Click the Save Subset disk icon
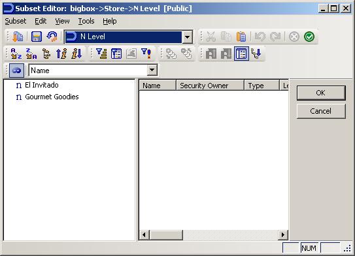 click(x=36, y=37)
